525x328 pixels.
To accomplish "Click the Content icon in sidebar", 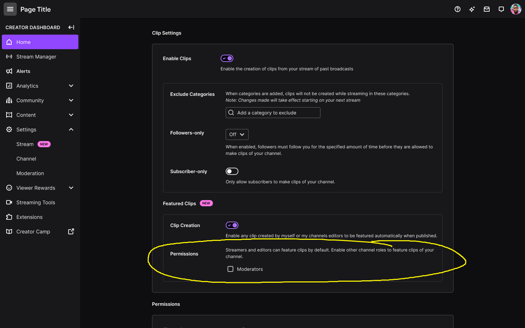I will coord(9,115).
